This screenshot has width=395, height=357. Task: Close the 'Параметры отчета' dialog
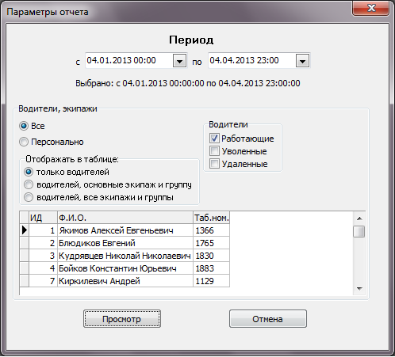(371, 8)
